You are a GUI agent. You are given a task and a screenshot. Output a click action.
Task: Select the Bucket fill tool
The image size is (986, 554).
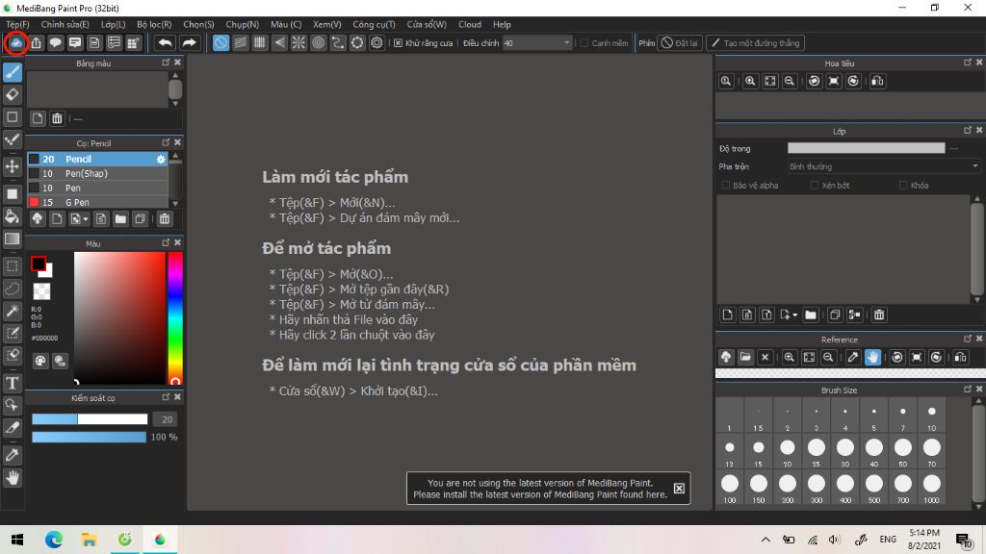coord(12,216)
